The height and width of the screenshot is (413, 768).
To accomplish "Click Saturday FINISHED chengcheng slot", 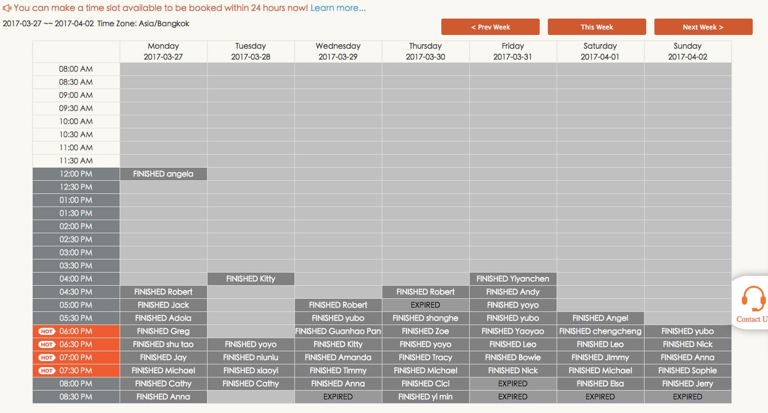I will tap(600, 331).
